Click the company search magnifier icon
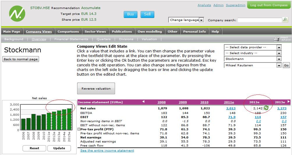 pyautogui.click(x=285, y=19)
